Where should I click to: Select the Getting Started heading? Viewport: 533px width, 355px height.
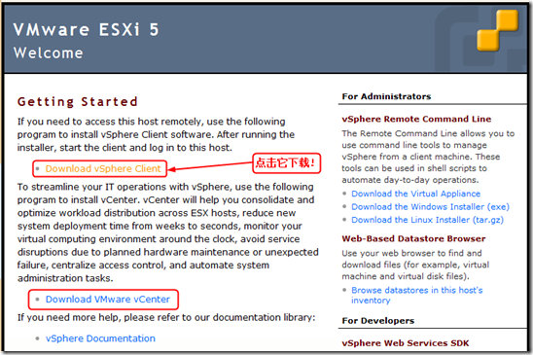click(78, 102)
